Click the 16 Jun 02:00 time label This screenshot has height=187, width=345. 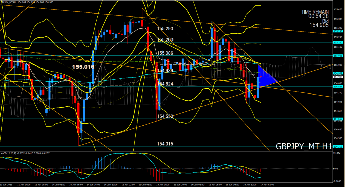tap(197, 185)
